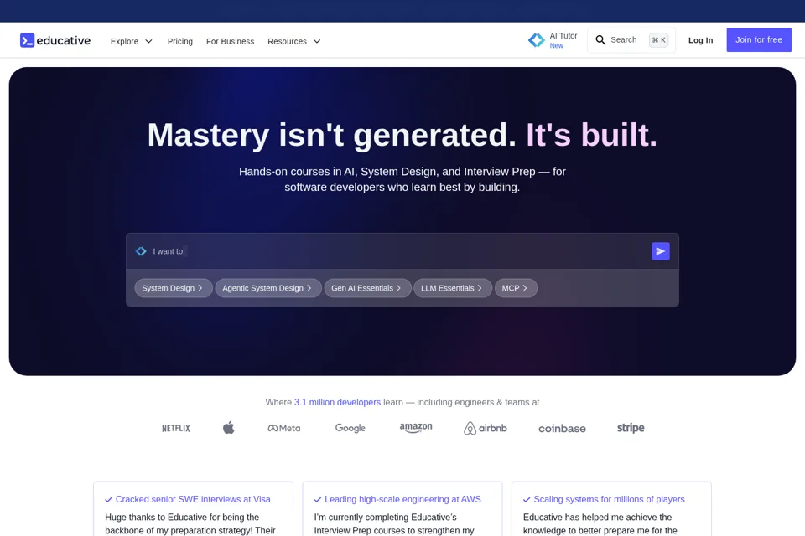Click the Command-K shortcut badge

659,40
